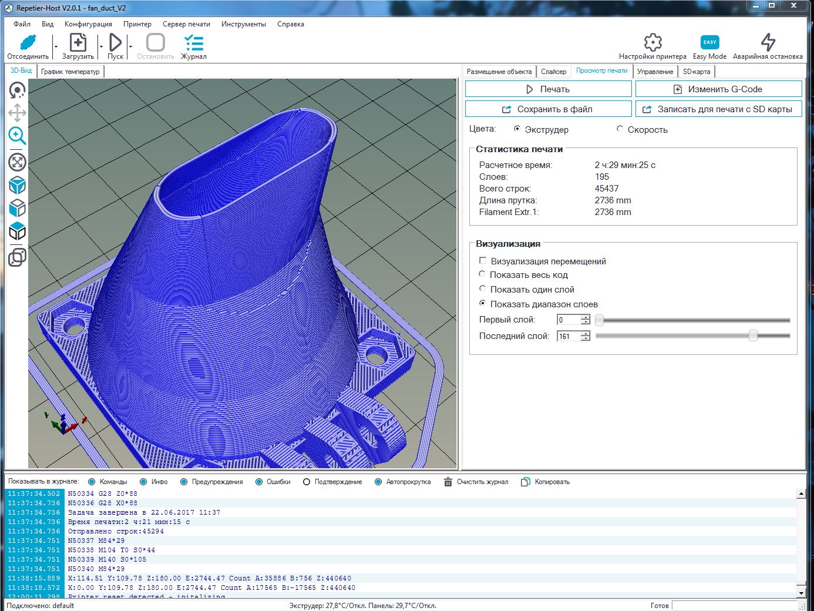This screenshot has width=814, height=611.
Task: Open the Конфигурация menu
Action: tap(88, 24)
